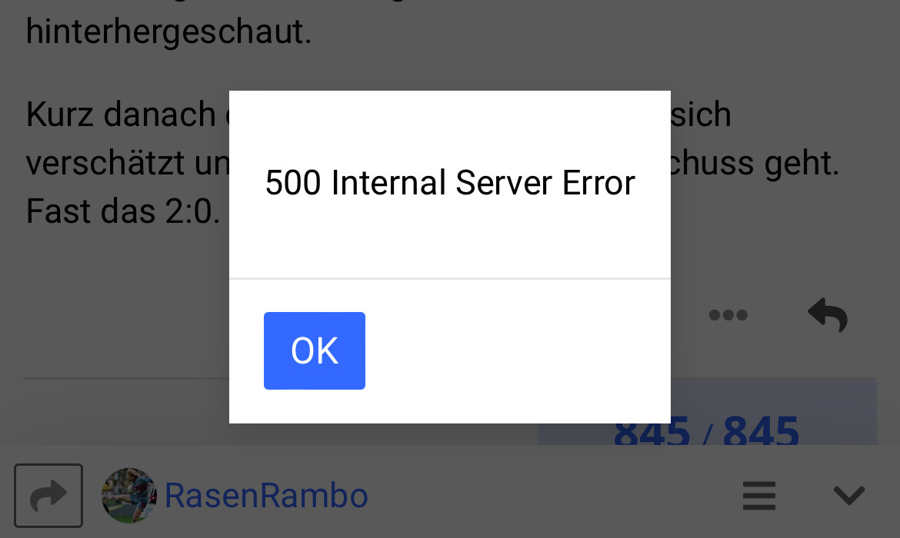The image size is (900, 538).
Task: Click the text chuss geht. behind the dialog
Action: 755,164
